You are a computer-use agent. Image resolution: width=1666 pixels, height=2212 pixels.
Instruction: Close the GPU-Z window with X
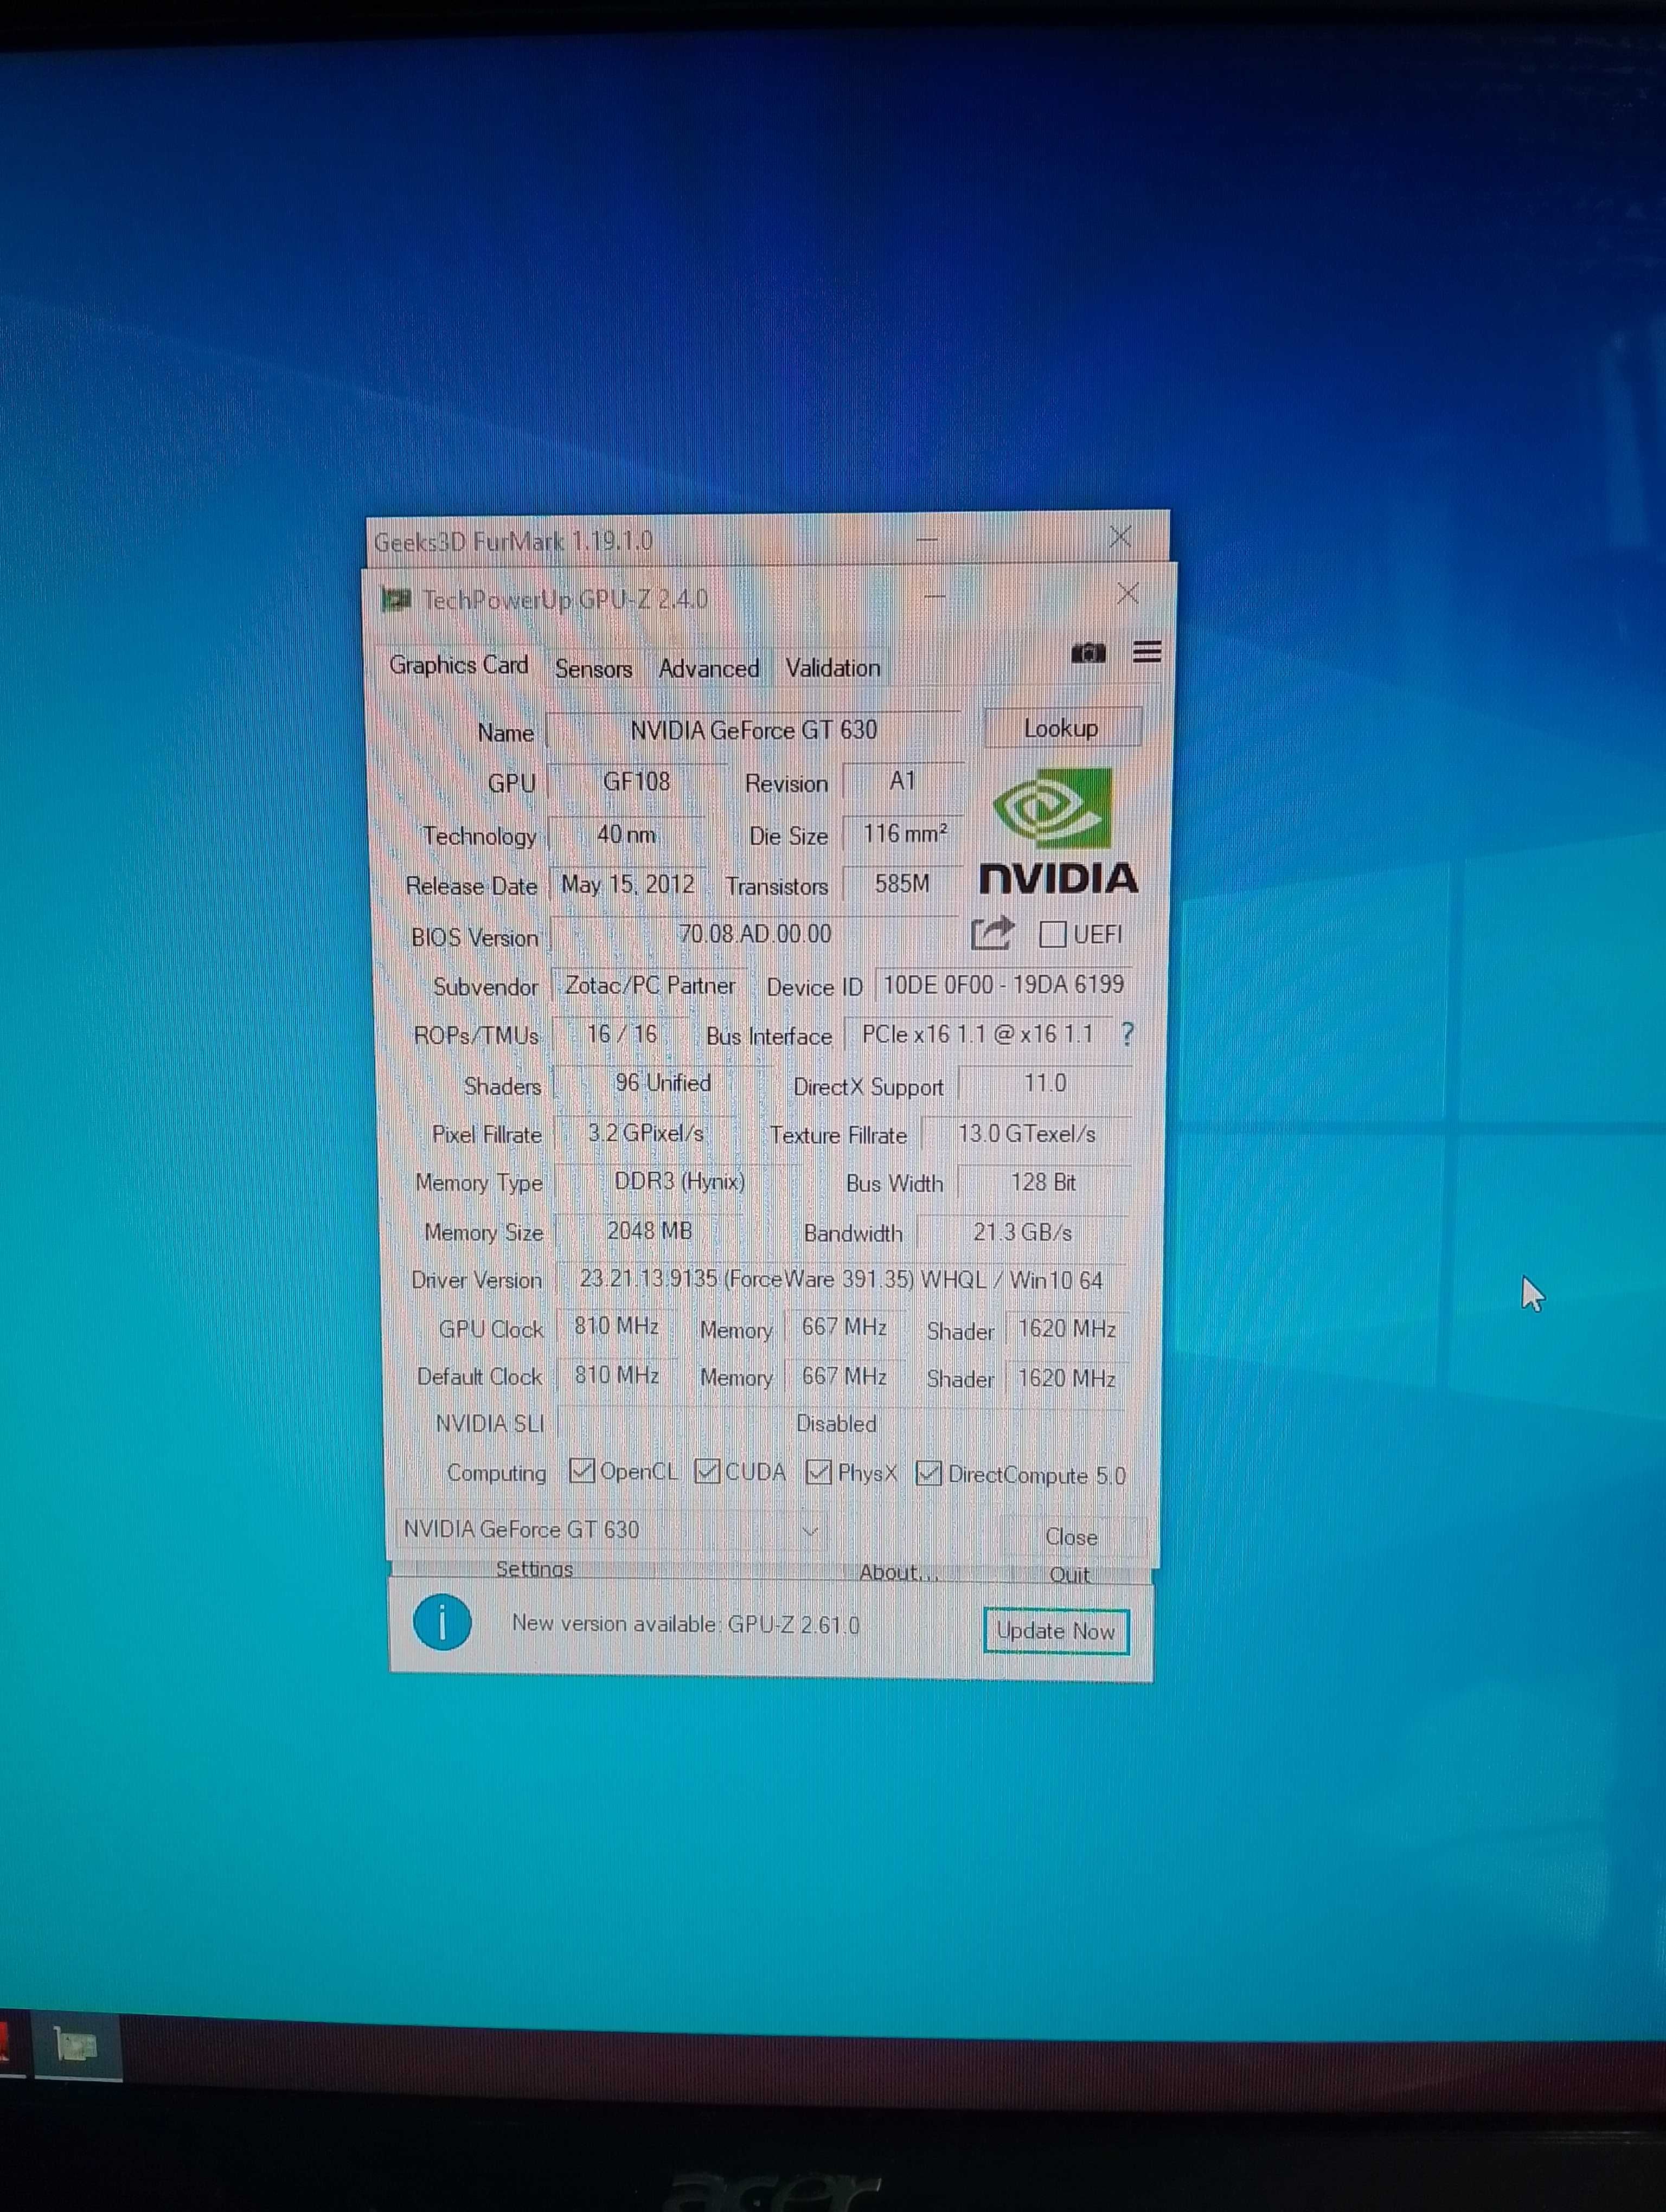(x=1128, y=594)
